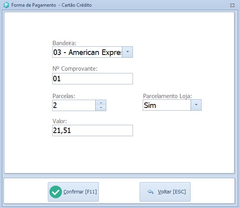240x208 pixels.
Task: Focus the Nº Comprovante input field
Action: pos(92,78)
